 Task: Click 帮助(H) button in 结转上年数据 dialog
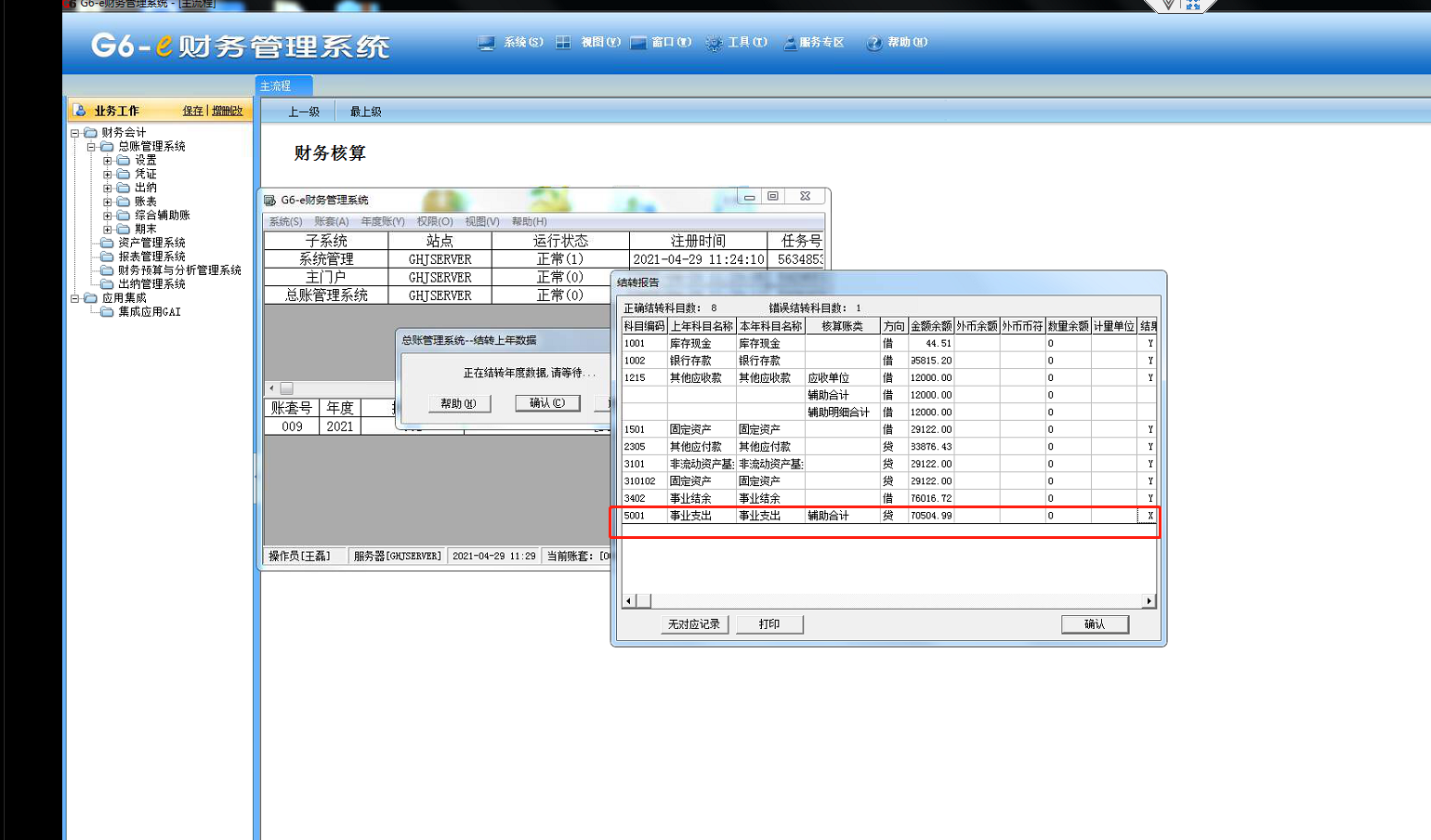click(459, 403)
